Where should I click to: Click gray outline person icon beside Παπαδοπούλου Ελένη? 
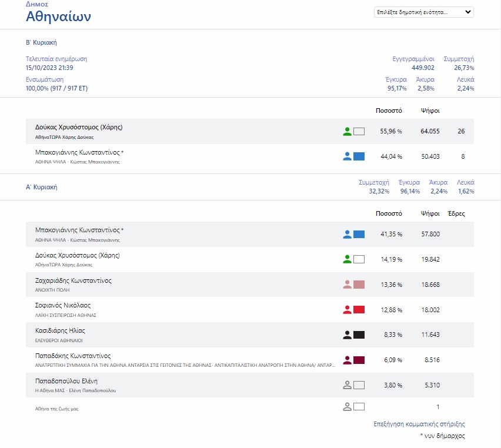pyautogui.click(x=347, y=385)
